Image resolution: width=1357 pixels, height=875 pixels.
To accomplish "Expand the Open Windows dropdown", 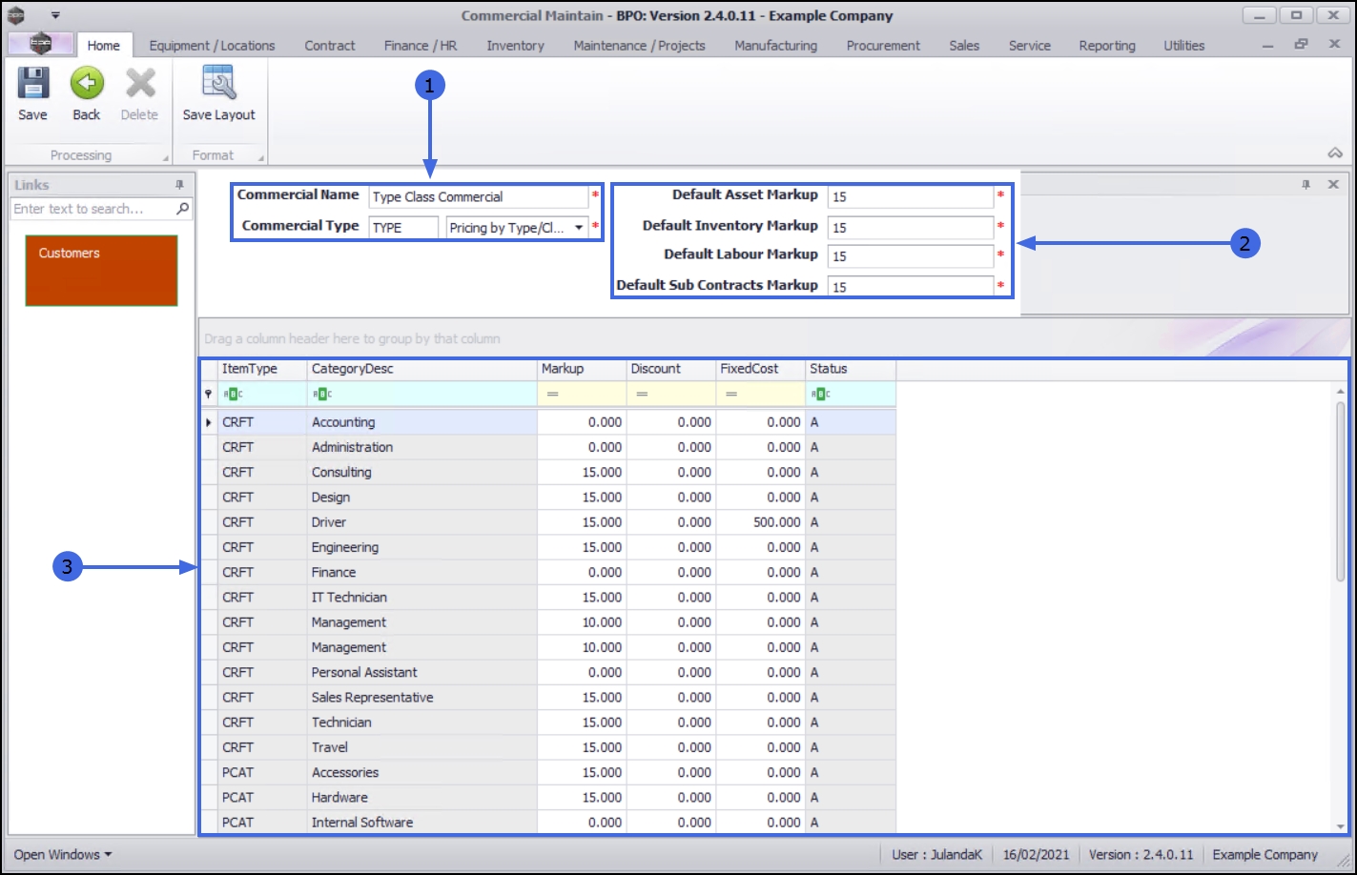I will point(63,855).
